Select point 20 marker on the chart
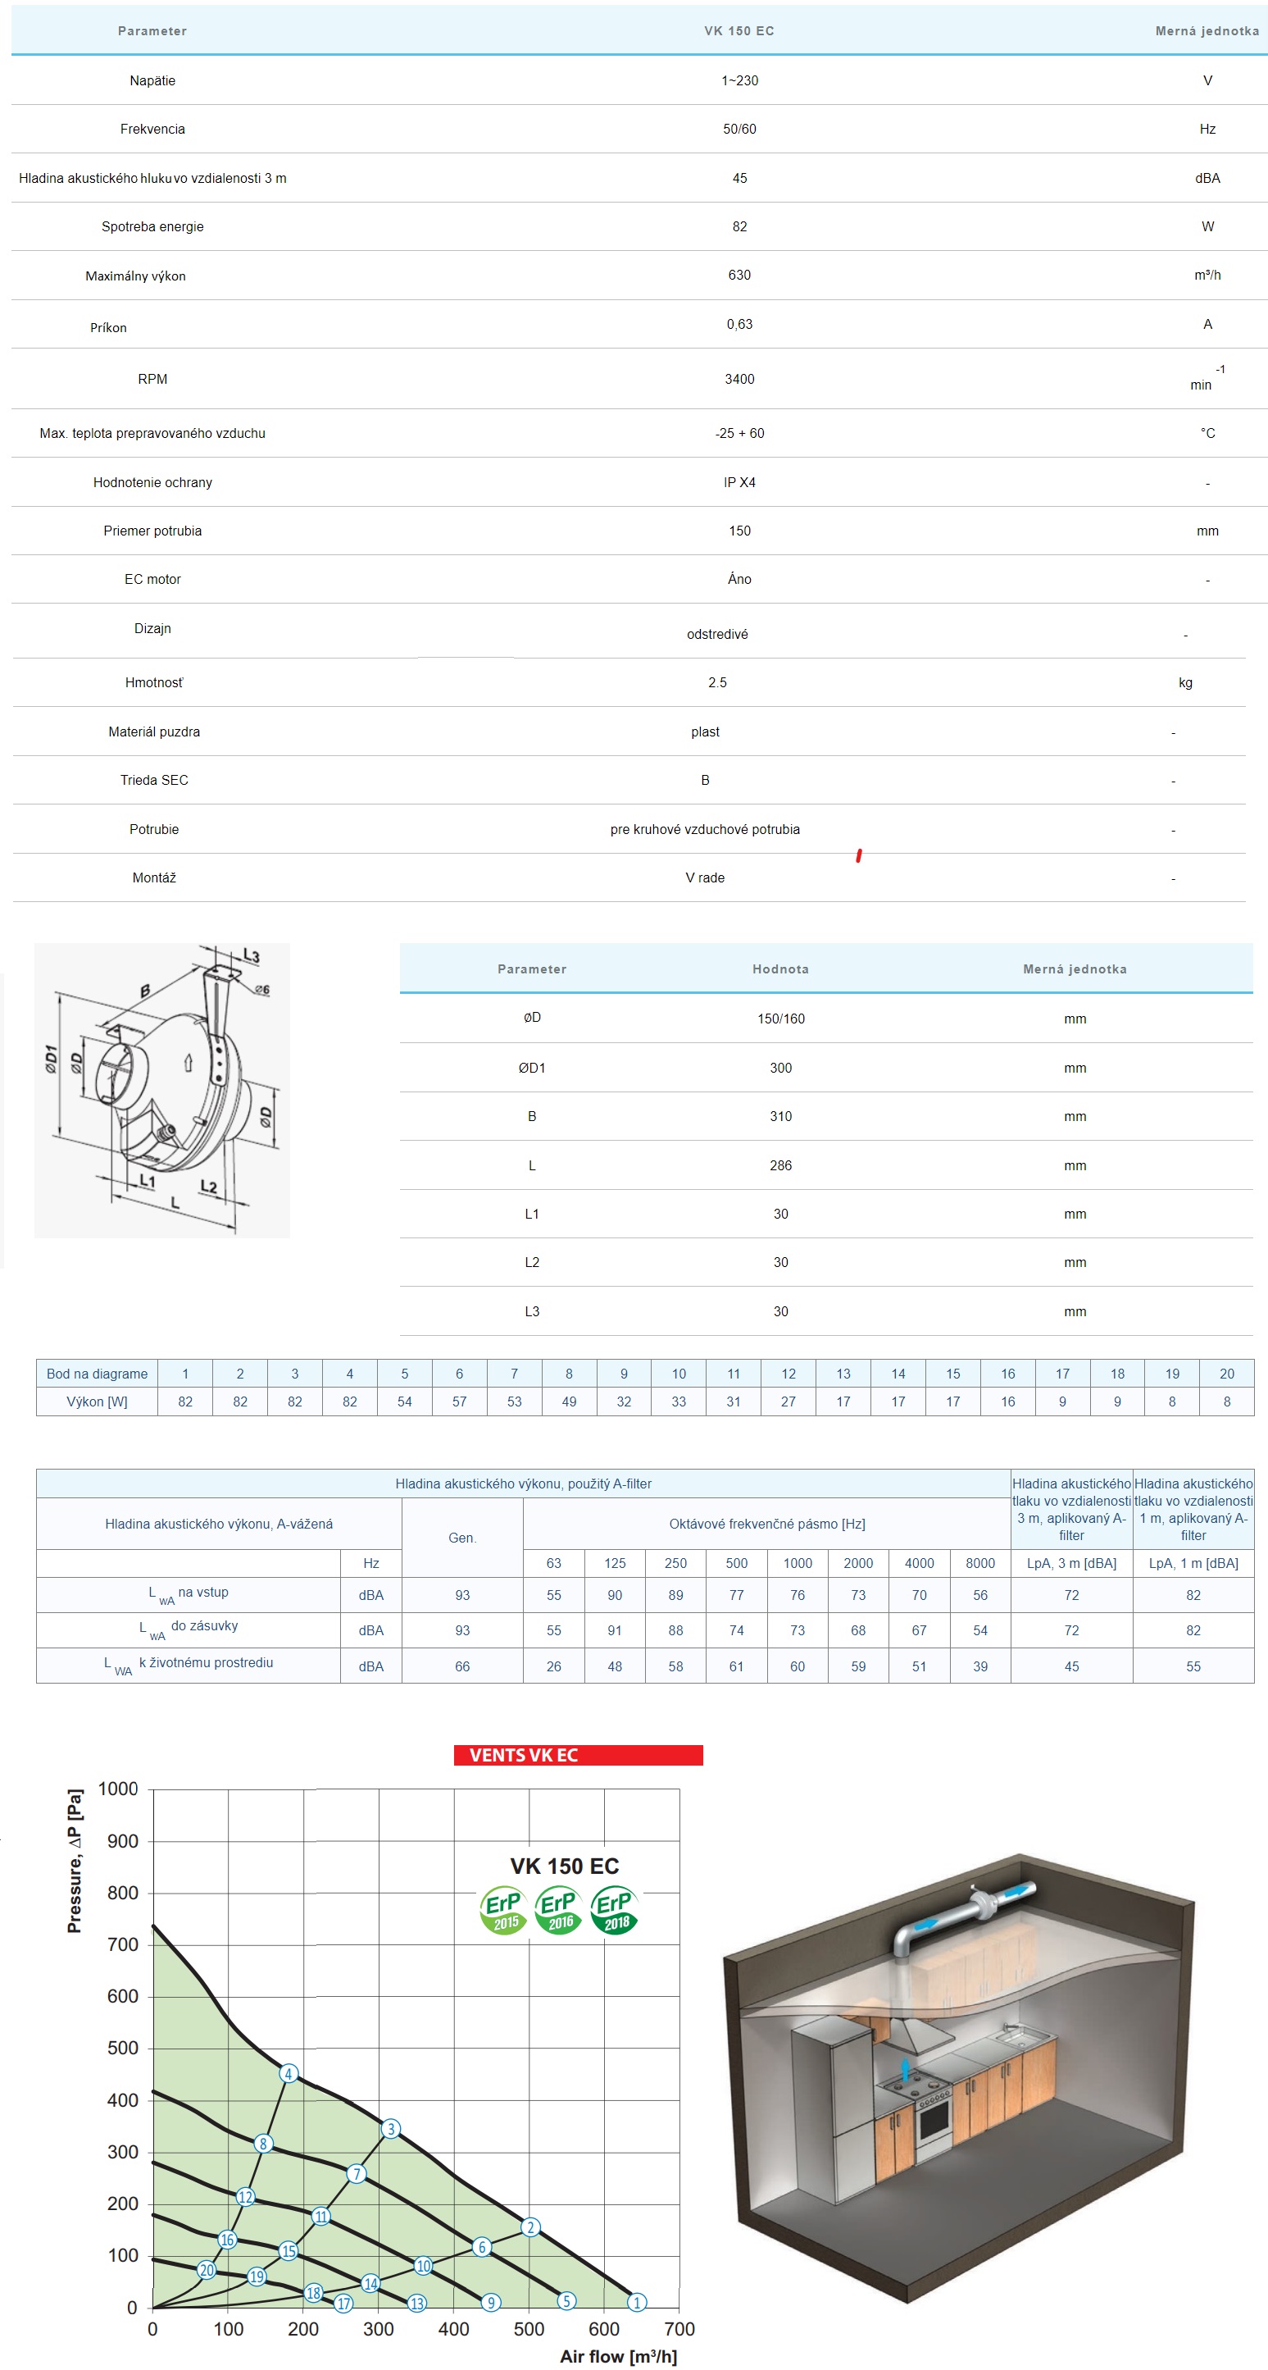Viewport: 1268px width, 2370px height. click(x=207, y=2270)
